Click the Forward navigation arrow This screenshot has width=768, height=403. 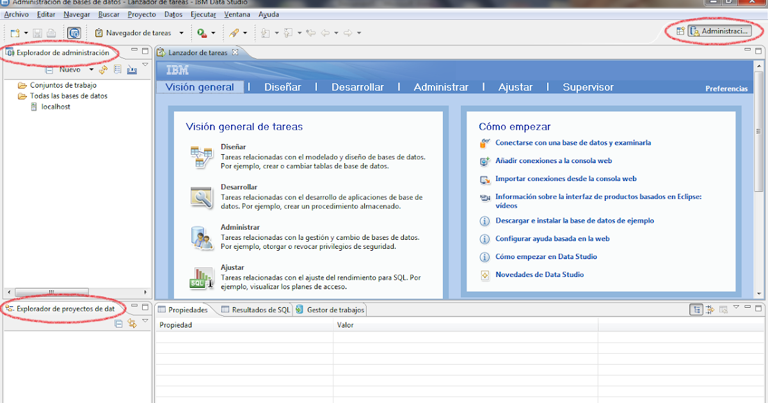coord(348,33)
